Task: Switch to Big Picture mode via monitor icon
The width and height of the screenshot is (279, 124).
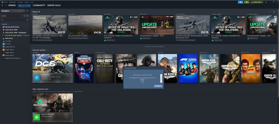Action: [266, 2]
